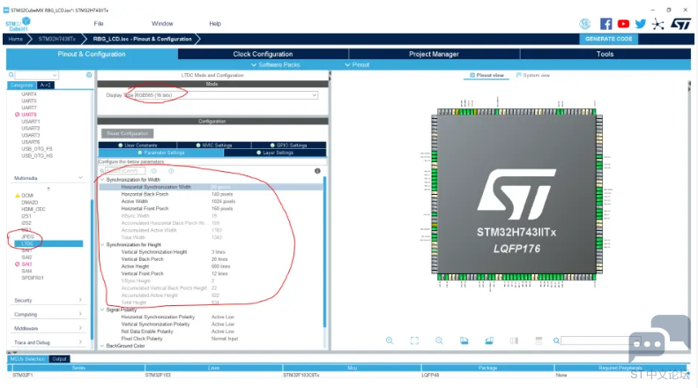Viewport: 698px width, 388px height.
Task: Select UART8 in the peripheral list
Action: point(29,115)
